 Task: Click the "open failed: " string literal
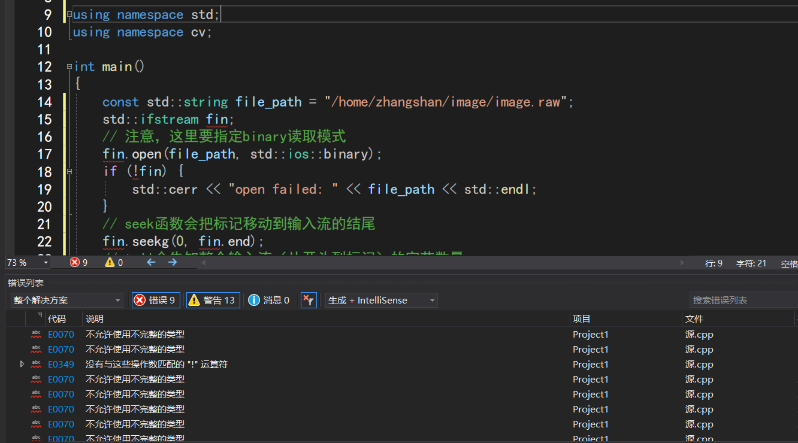pos(283,189)
